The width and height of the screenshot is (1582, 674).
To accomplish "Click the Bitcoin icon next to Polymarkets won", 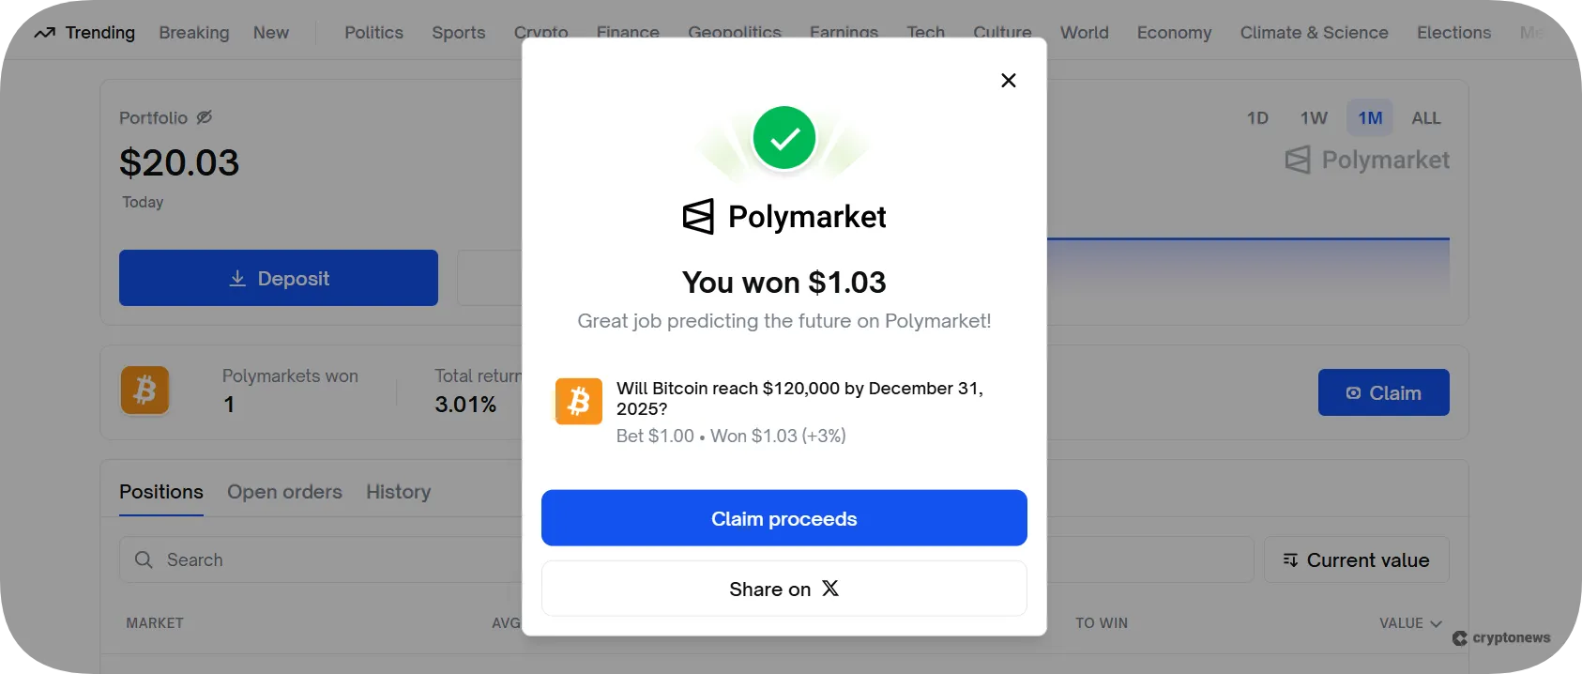I will (x=145, y=391).
